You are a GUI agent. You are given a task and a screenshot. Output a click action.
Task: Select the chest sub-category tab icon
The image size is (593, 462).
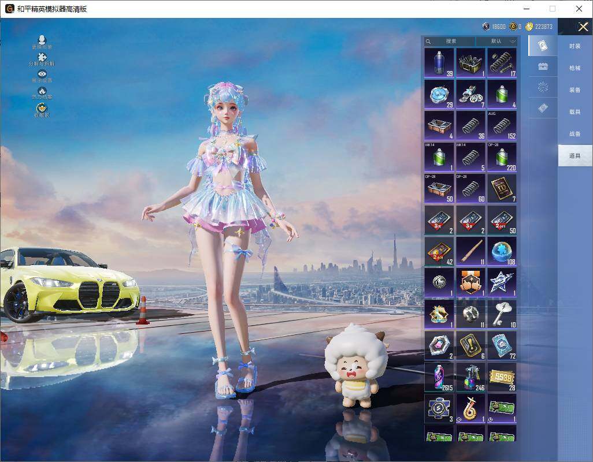point(543,66)
